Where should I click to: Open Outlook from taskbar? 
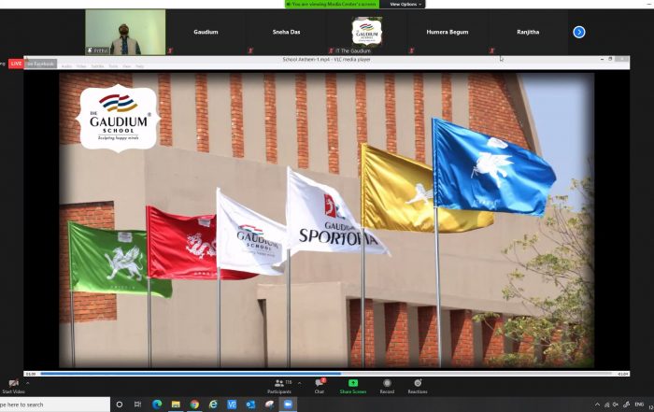250,405
